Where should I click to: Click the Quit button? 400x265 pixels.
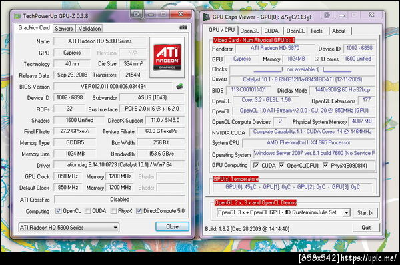[x=366, y=227]
